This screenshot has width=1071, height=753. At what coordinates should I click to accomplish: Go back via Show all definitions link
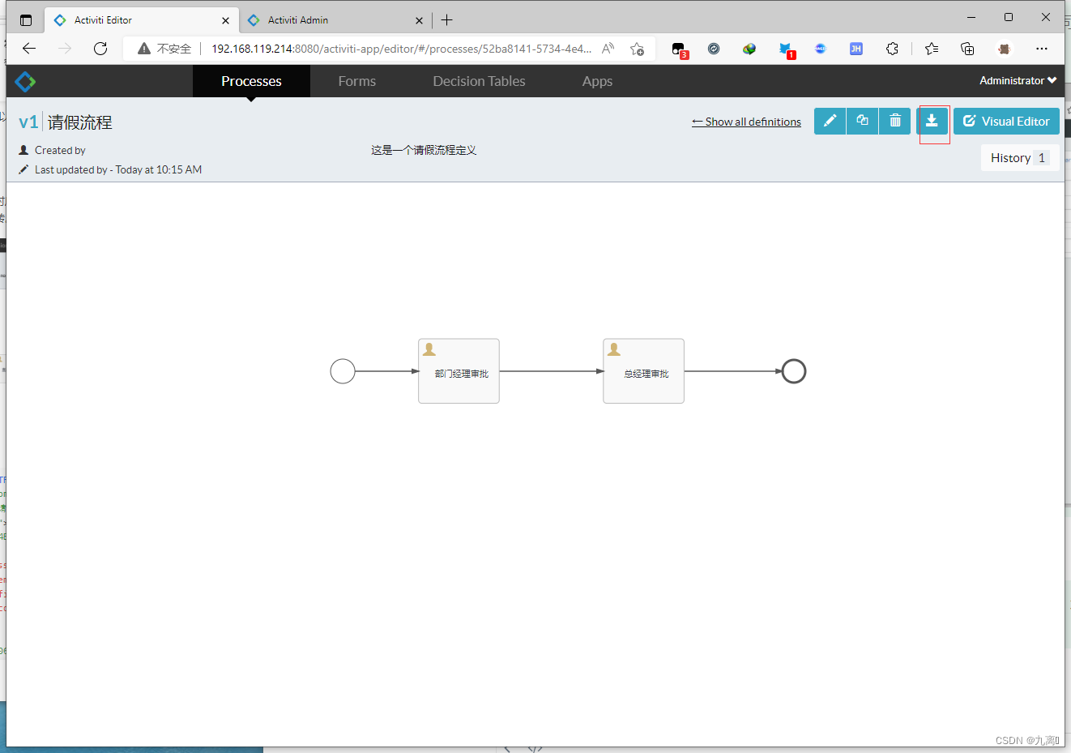click(x=746, y=122)
